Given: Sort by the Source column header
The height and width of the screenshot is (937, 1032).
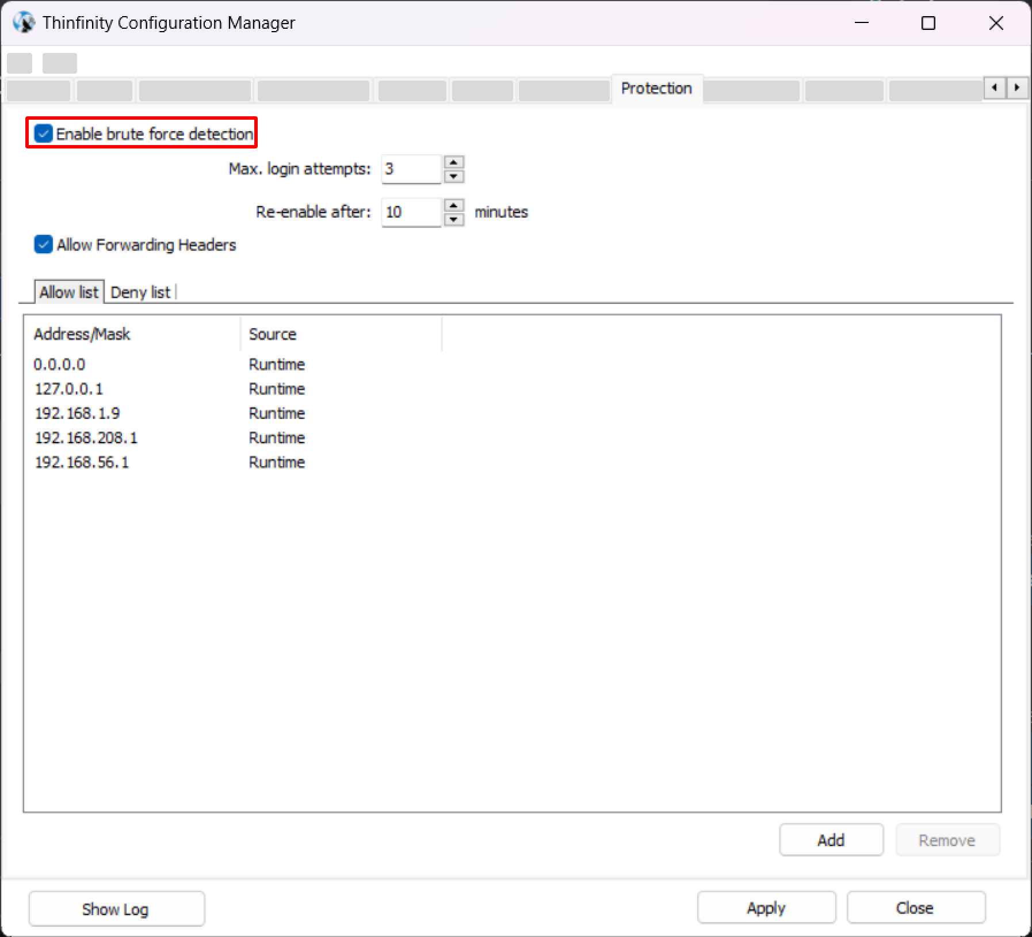Looking at the screenshot, I should 341,334.
